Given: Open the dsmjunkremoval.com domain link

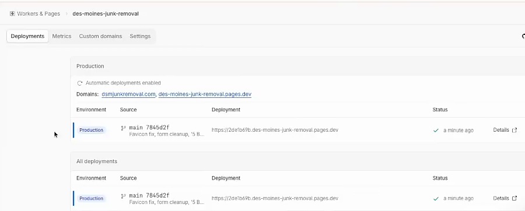Looking at the screenshot, I should (128, 94).
